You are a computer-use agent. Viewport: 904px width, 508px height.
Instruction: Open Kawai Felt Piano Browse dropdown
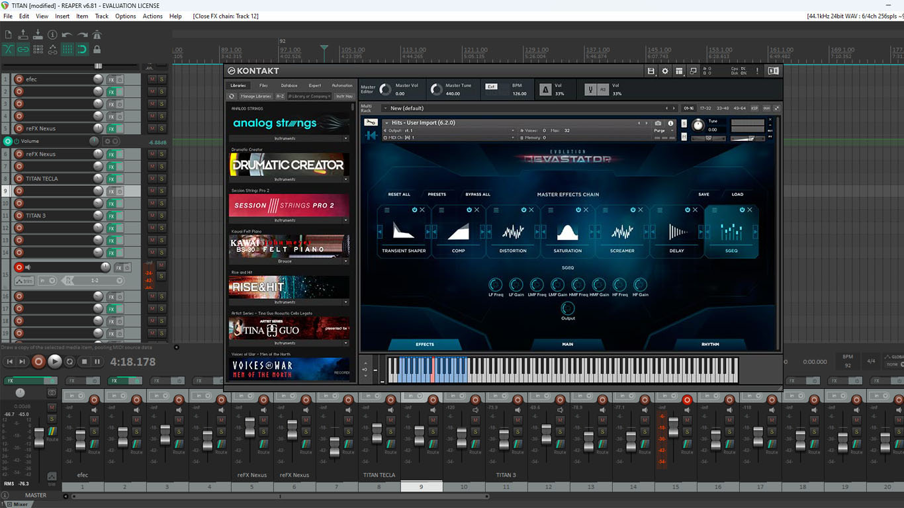(x=345, y=261)
